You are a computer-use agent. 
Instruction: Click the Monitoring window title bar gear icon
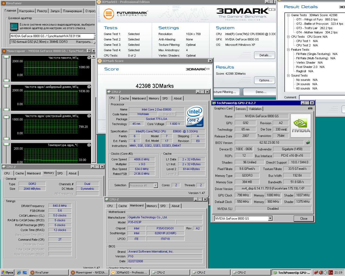pos(4,51)
